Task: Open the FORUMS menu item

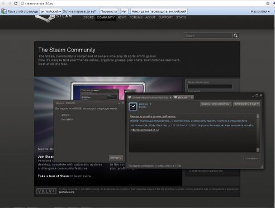Action: click(x=136, y=17)
